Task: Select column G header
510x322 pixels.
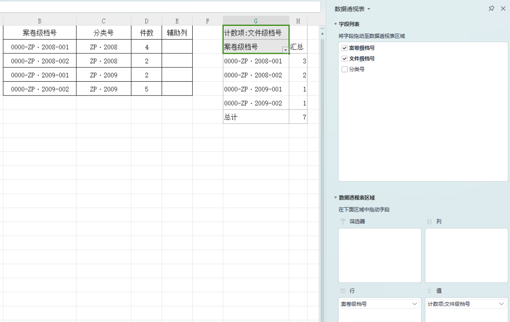Action: 255,21
